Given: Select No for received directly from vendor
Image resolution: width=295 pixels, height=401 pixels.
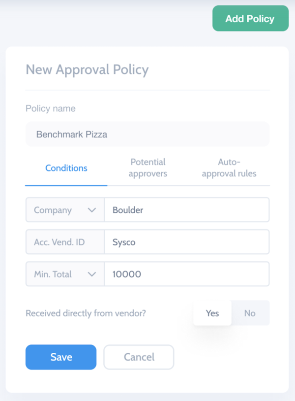Looking at the screenshot, I should click(x=250, y=313).
